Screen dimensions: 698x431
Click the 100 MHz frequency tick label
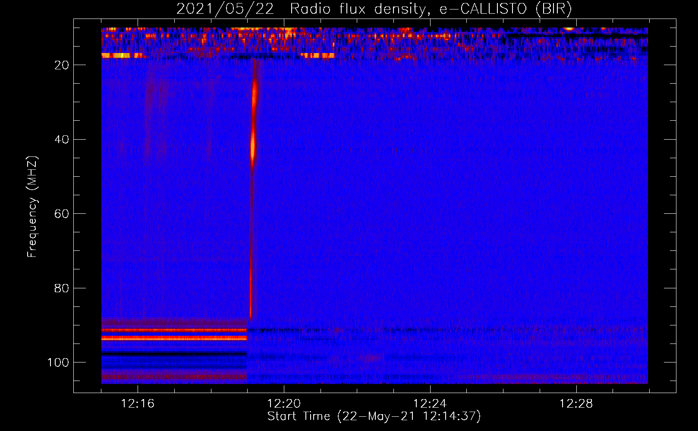click(58, 362)
